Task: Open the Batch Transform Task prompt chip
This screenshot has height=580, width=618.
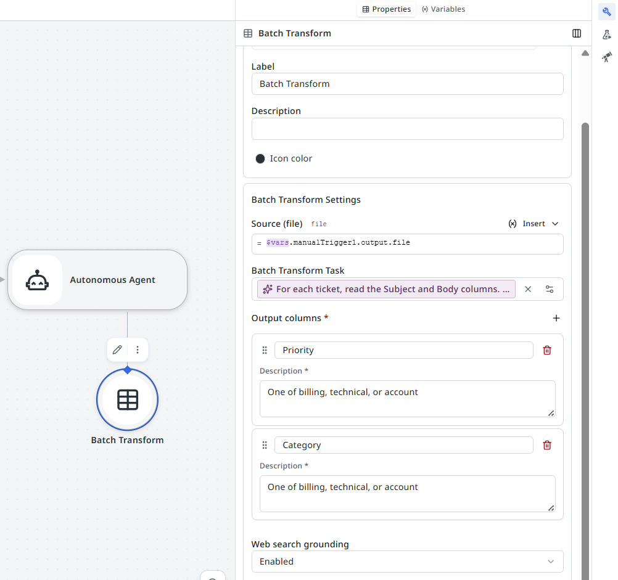Action: click(x=386, y=290)
